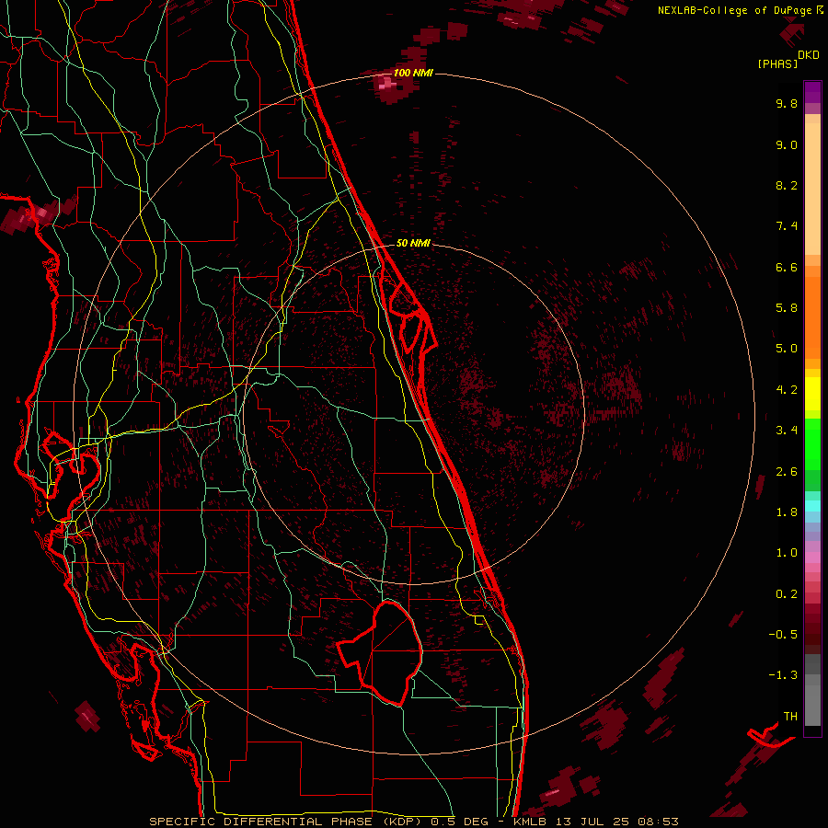Click the pink-core radar echo beside 100 NMI label
The height and width of the screenshot is (828, 828).
click(x=386, y=84)
